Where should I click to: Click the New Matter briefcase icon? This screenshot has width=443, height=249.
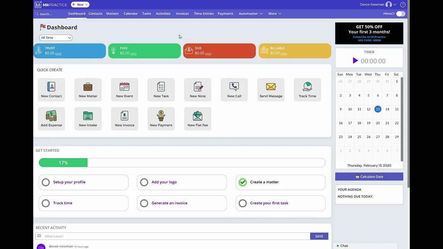pos(88,86)
